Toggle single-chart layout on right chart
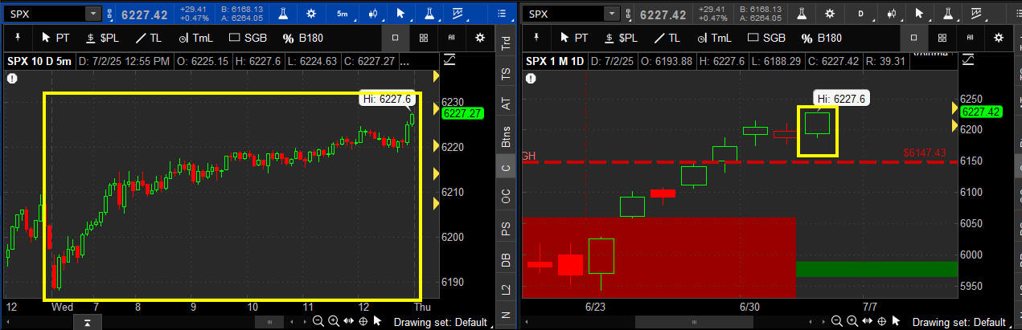The image size is (1022, 330). point(913,38)
